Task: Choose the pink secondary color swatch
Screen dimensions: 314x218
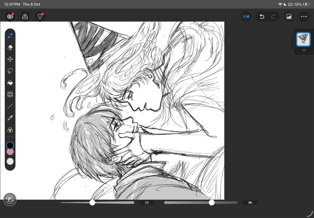Action: [10, 152]
